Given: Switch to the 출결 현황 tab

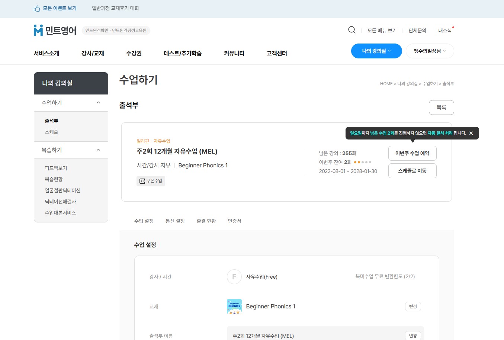Looking at the screenshot, I should 206,221.
